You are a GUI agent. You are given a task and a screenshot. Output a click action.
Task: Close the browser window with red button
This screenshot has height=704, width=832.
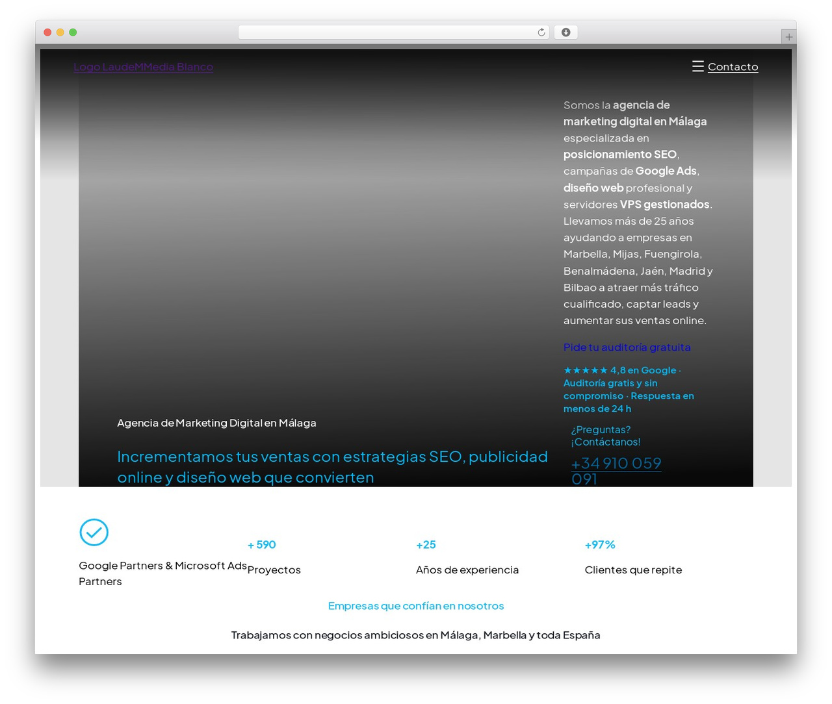(47, 32)
